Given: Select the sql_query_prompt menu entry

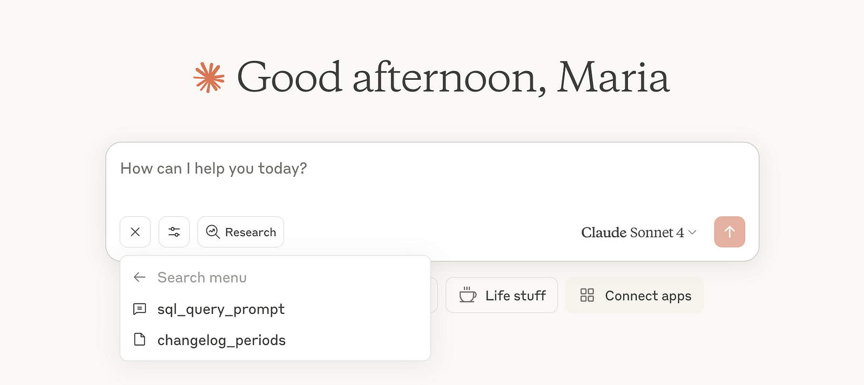Looking at the screenshot, I should tap(221, 309).
